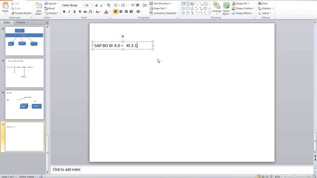Screen dimensions: 317x178
Task: Toggle italic formatting
Action: coord(69,12)
